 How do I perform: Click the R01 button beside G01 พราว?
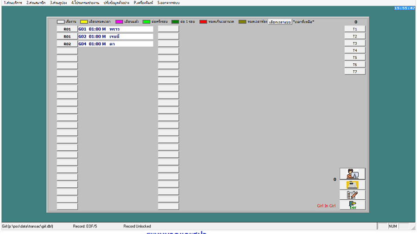[67, 29]
